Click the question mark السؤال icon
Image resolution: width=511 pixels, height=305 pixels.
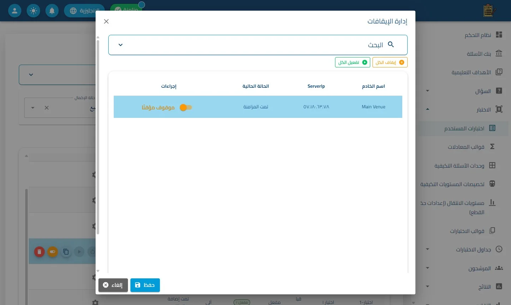point(499,91)
